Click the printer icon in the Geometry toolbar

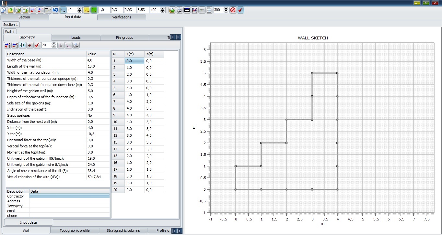(76, 45)
